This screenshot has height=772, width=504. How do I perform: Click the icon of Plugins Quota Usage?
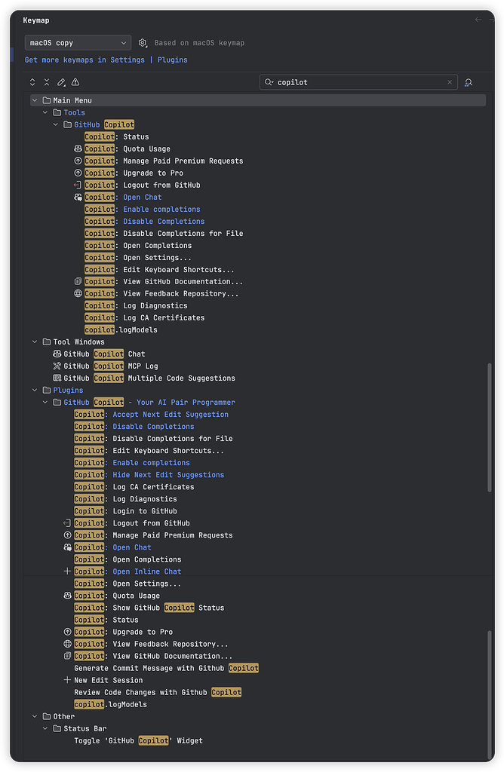point(67,596)
